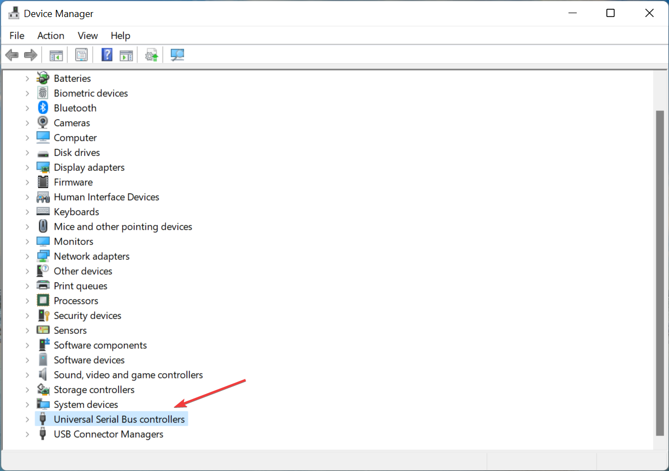The height and width of the screenshot is (471, 669).
Task: Expand the Other devices category
Action: [27, 271]
